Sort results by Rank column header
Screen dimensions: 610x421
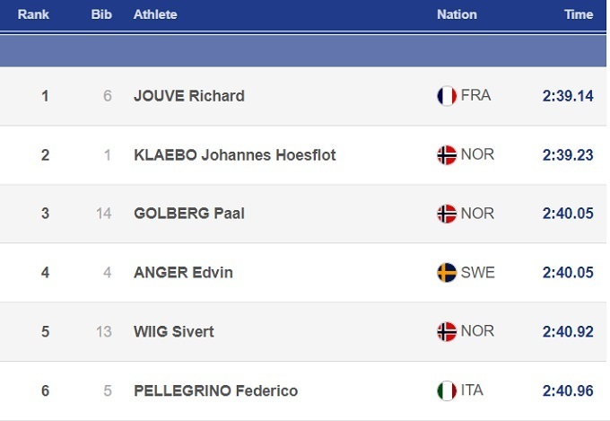(33, 14)
